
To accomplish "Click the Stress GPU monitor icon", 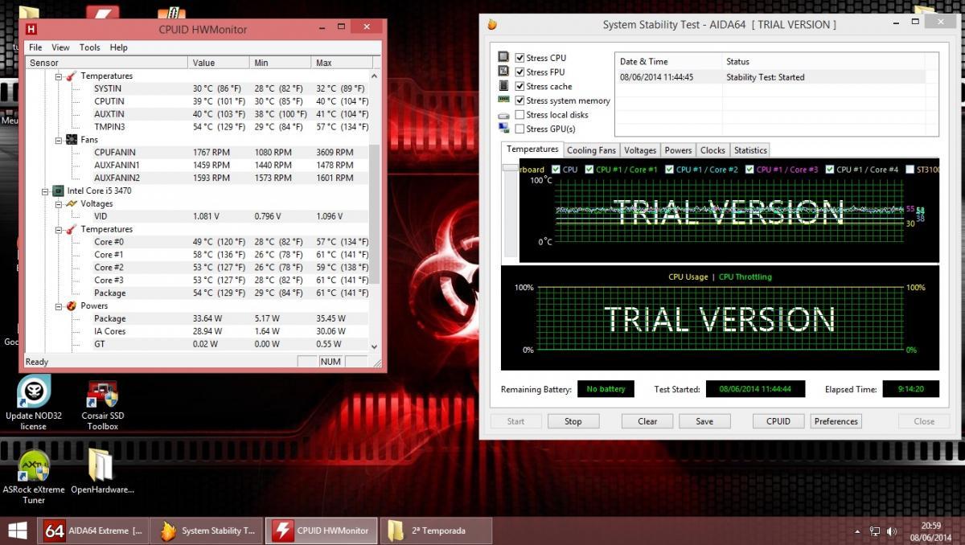I will coord(503,129).
